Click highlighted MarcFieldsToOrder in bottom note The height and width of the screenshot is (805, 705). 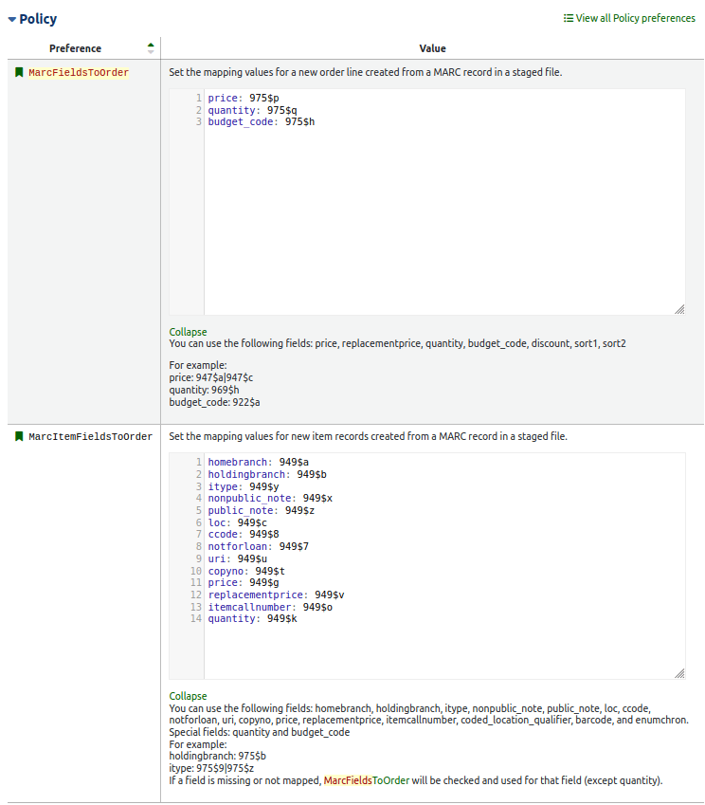coord(367,780)
